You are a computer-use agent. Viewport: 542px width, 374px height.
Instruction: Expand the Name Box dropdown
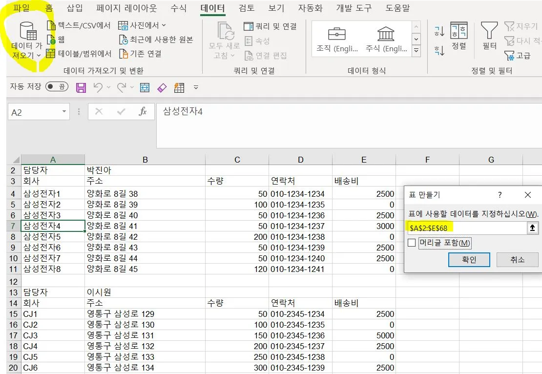tap(64, 111)
